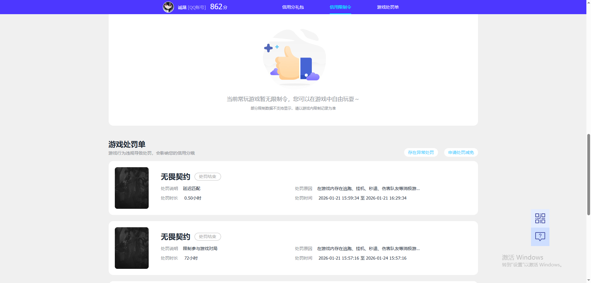Click the vertical scrollbar thumb
The width and height of the screenshot is (591, 283).
click(x=589, y=174)
